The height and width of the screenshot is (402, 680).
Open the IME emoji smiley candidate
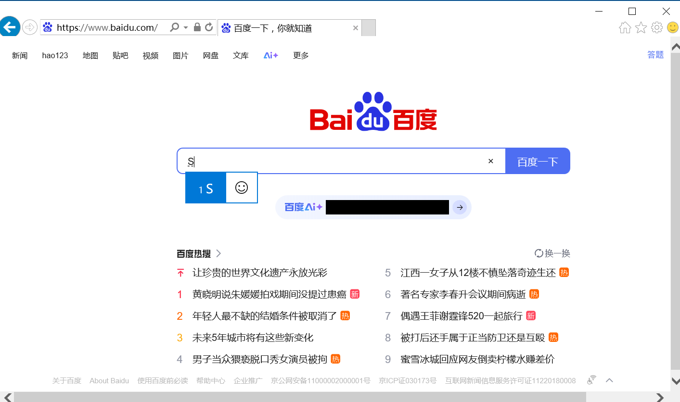coord(242,188)
